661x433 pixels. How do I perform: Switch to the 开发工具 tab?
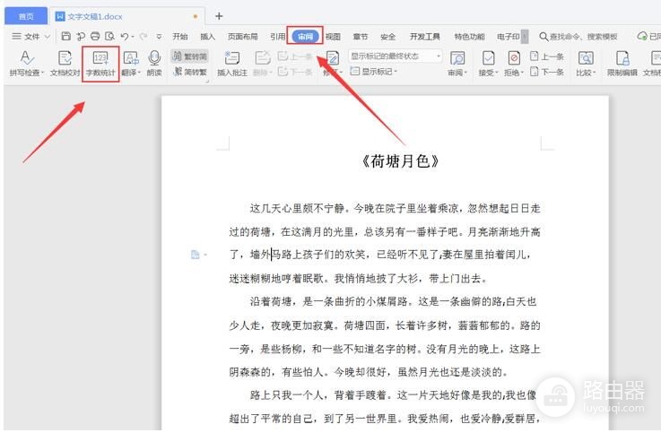coord(424,37)
